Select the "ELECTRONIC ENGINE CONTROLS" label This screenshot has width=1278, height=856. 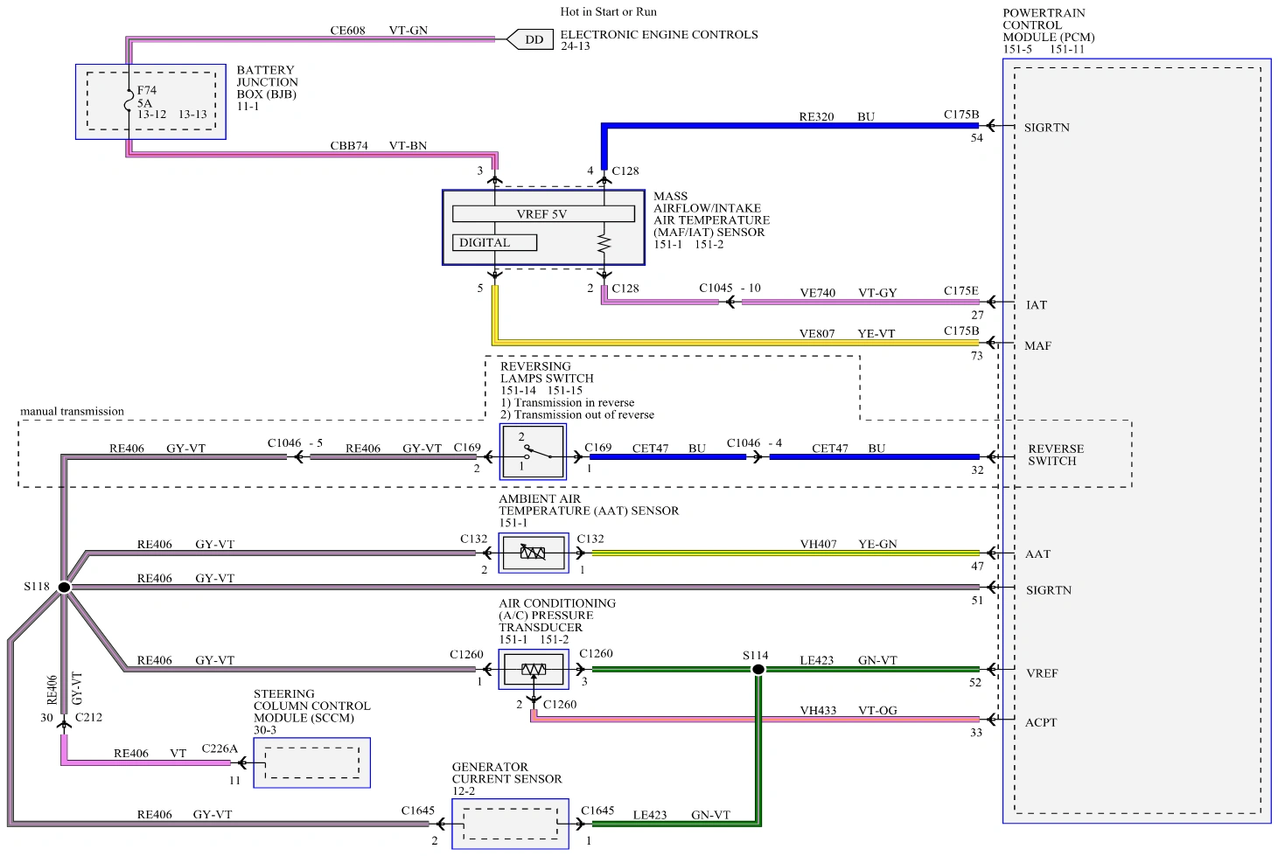[x=660, y=35]
